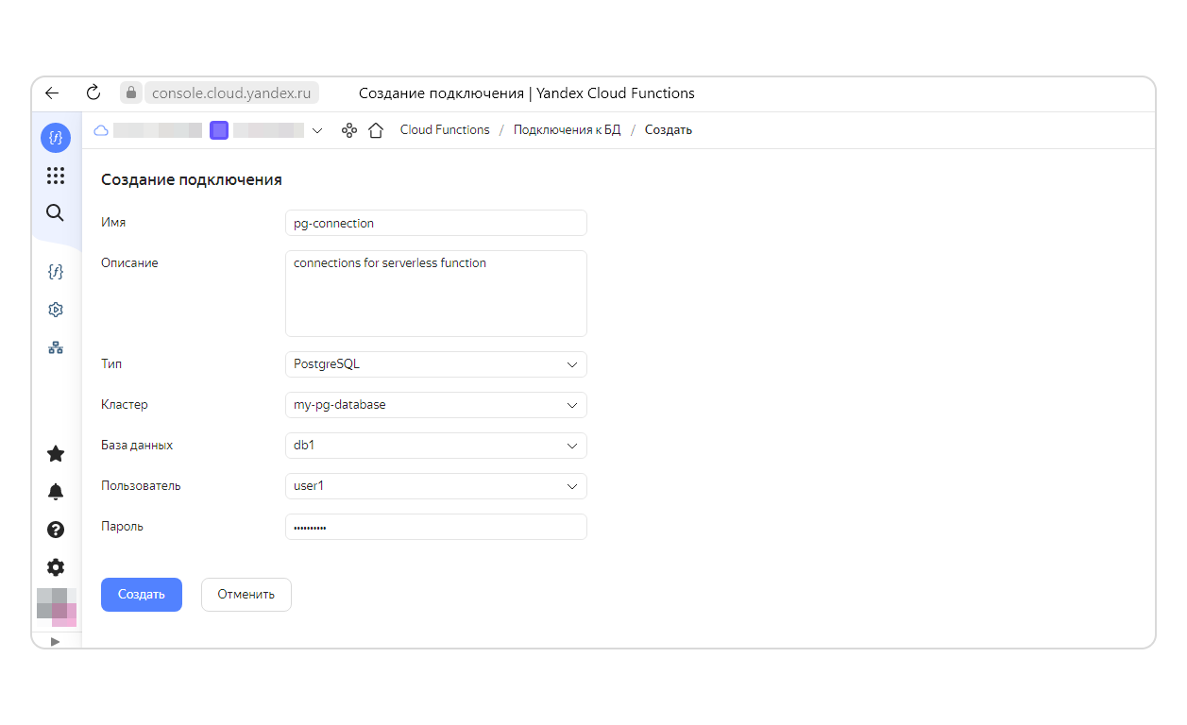The width and height of the screenshot is (1187, 725).
Task: Open the triggers gear-play sidebar icon
Action: pos(56,310)
